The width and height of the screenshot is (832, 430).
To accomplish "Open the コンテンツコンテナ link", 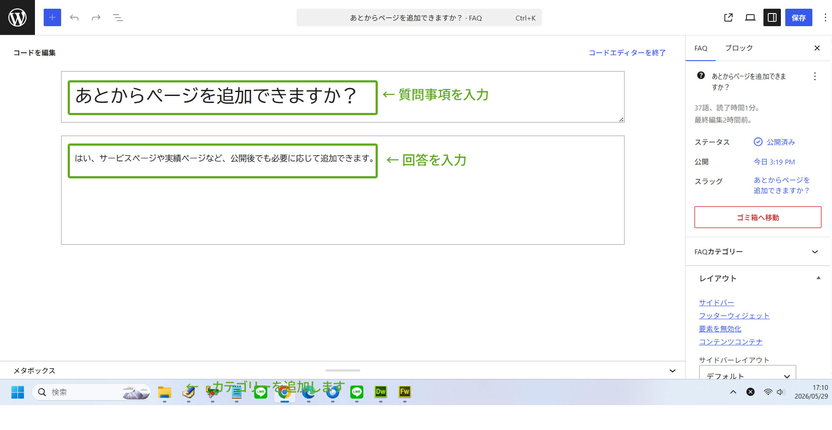I will point(731,342).
